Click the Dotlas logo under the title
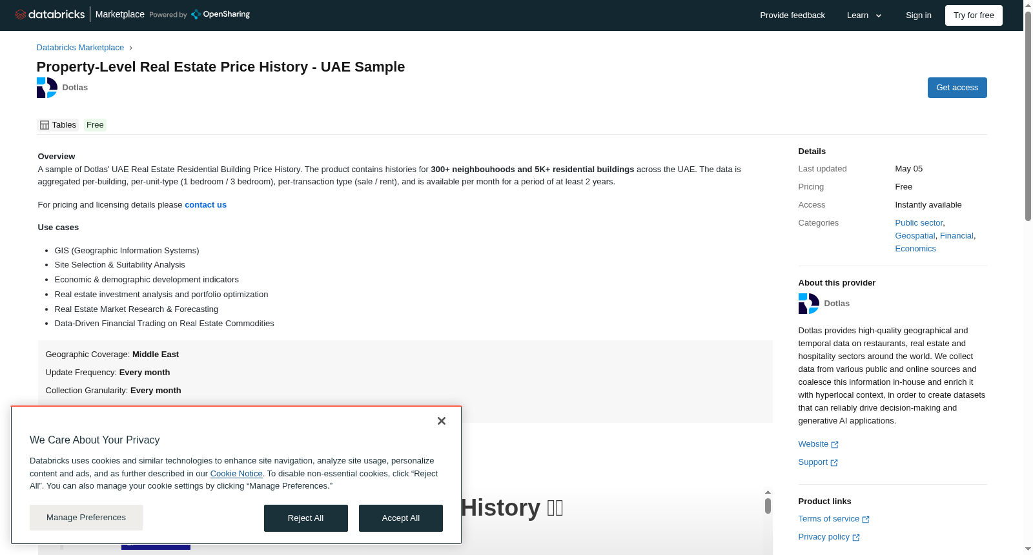The height and width of the screenshot is (555, 1033). click(47, 88)
